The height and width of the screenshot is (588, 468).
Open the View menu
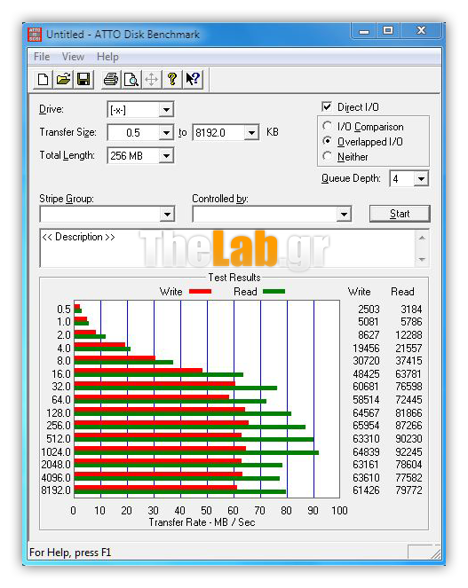coord(73,57)
